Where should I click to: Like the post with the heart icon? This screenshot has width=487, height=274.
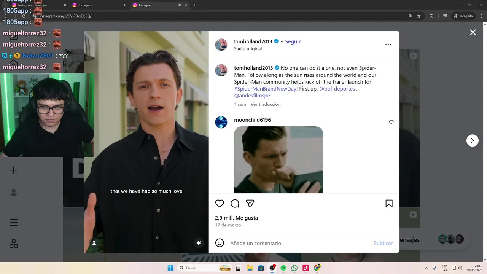point(220,204)
